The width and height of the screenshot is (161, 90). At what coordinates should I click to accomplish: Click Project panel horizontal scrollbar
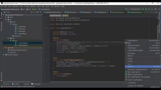click(x=17, y=82)
